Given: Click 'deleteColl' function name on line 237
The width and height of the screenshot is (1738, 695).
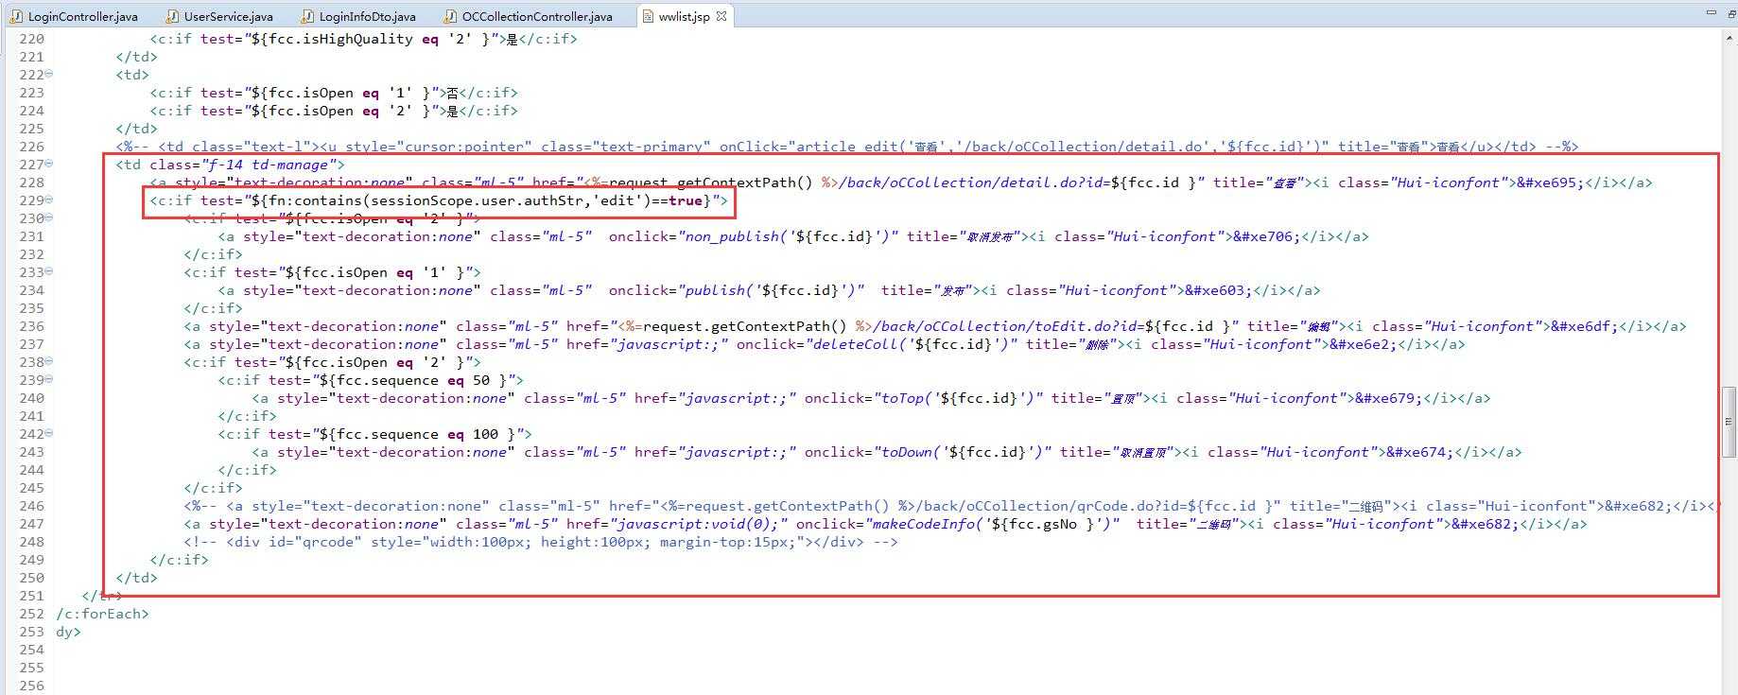Looking at the screenshot, I should point(855,344).
